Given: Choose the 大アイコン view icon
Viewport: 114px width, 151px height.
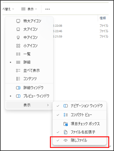Looking at the screenshot, I should click(18, 29).
